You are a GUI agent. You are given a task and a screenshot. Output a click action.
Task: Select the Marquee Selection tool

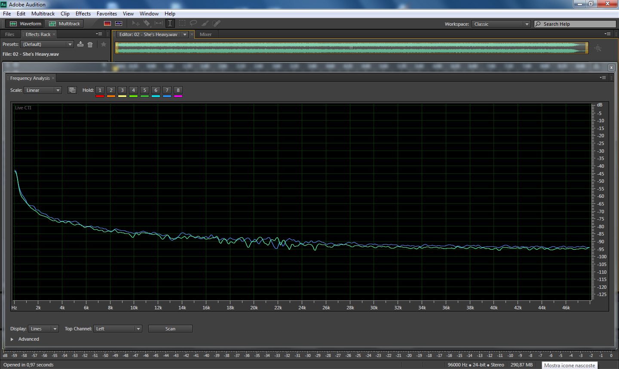click(x=182, y=24)
